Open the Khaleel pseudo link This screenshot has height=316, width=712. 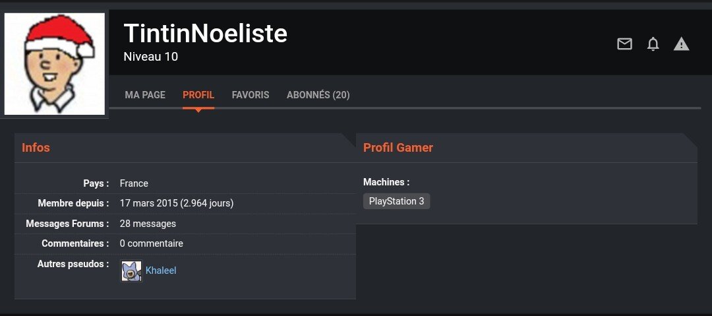[161, 270]
